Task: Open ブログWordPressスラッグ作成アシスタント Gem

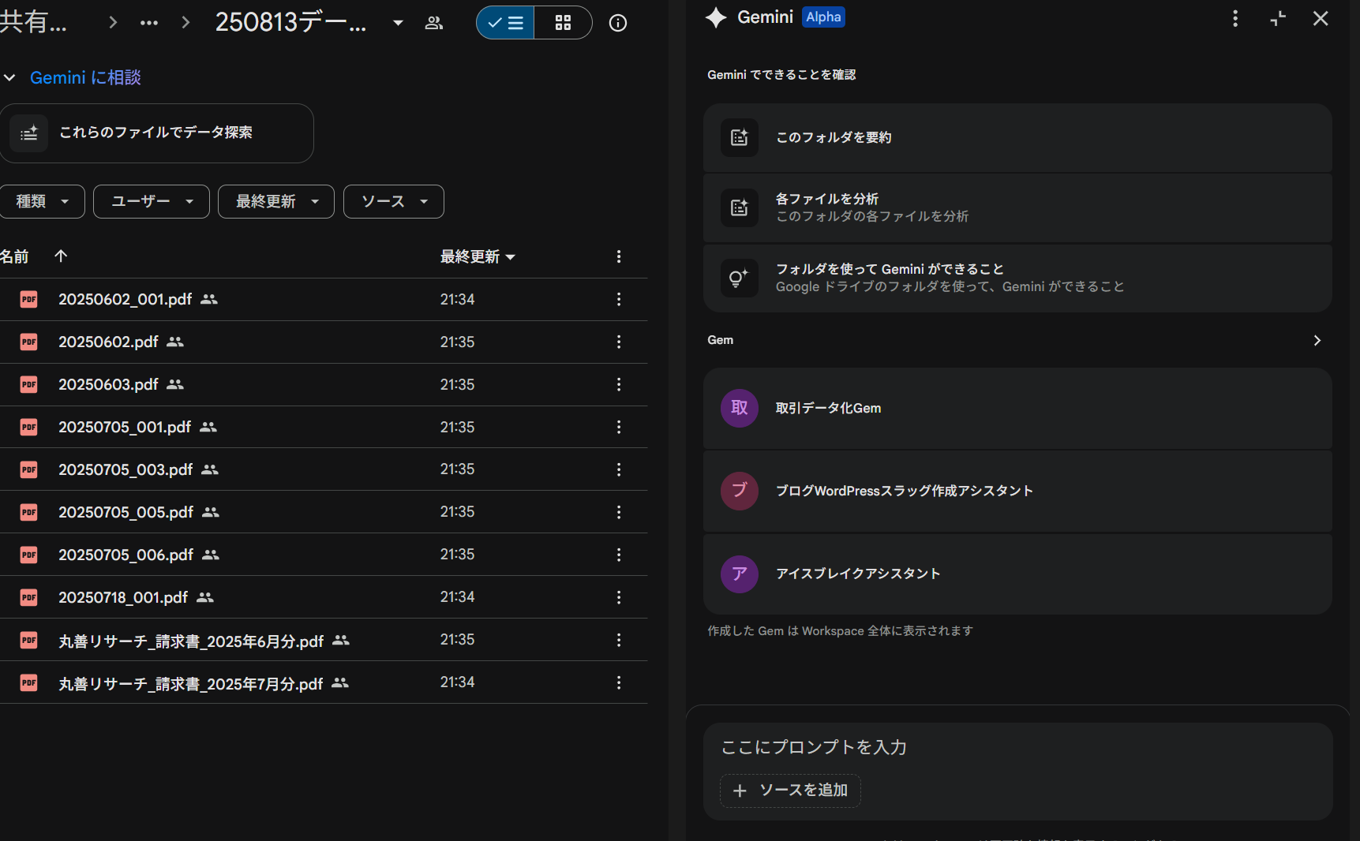Action: coord(1017,491)
